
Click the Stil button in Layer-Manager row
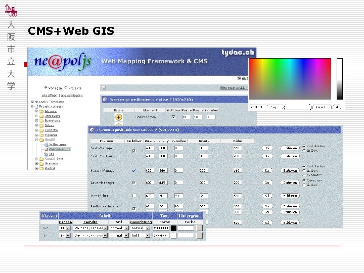pos(267,183)
